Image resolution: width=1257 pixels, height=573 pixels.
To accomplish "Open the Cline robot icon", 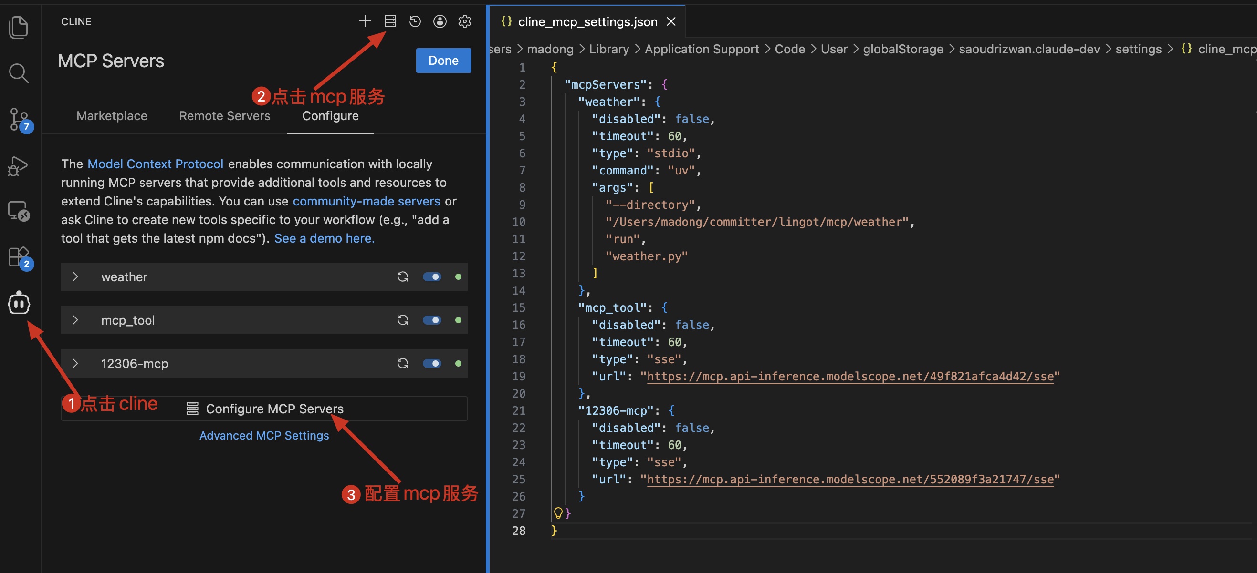I will click(19, 303).
